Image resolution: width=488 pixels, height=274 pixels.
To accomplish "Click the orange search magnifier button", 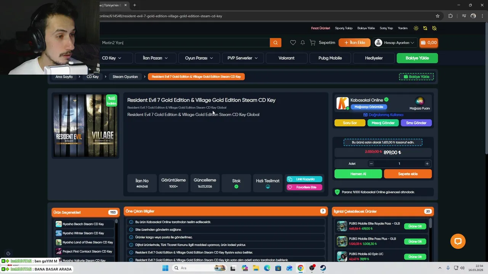I will coord(275,43).
